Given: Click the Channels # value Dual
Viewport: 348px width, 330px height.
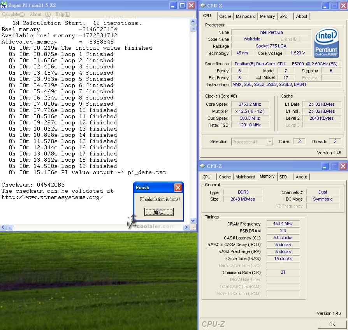Looking at the screenshot, I should tap(323, 192).
